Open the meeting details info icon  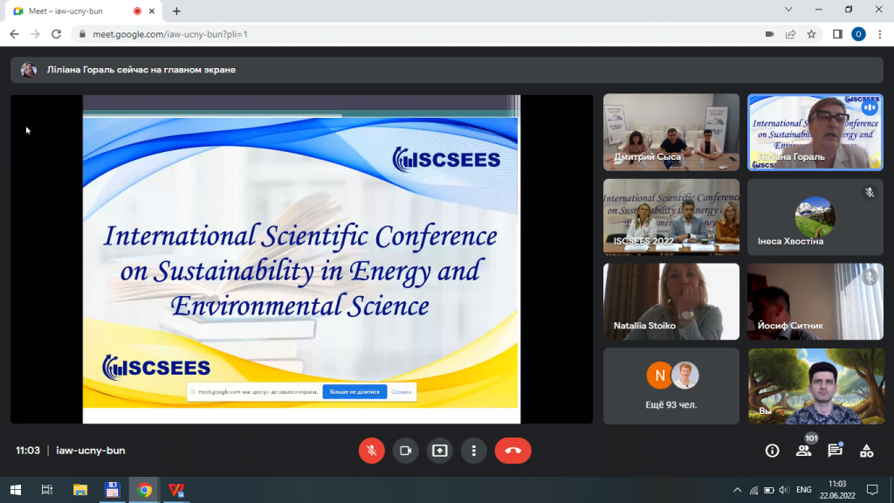tap(772, 451)
